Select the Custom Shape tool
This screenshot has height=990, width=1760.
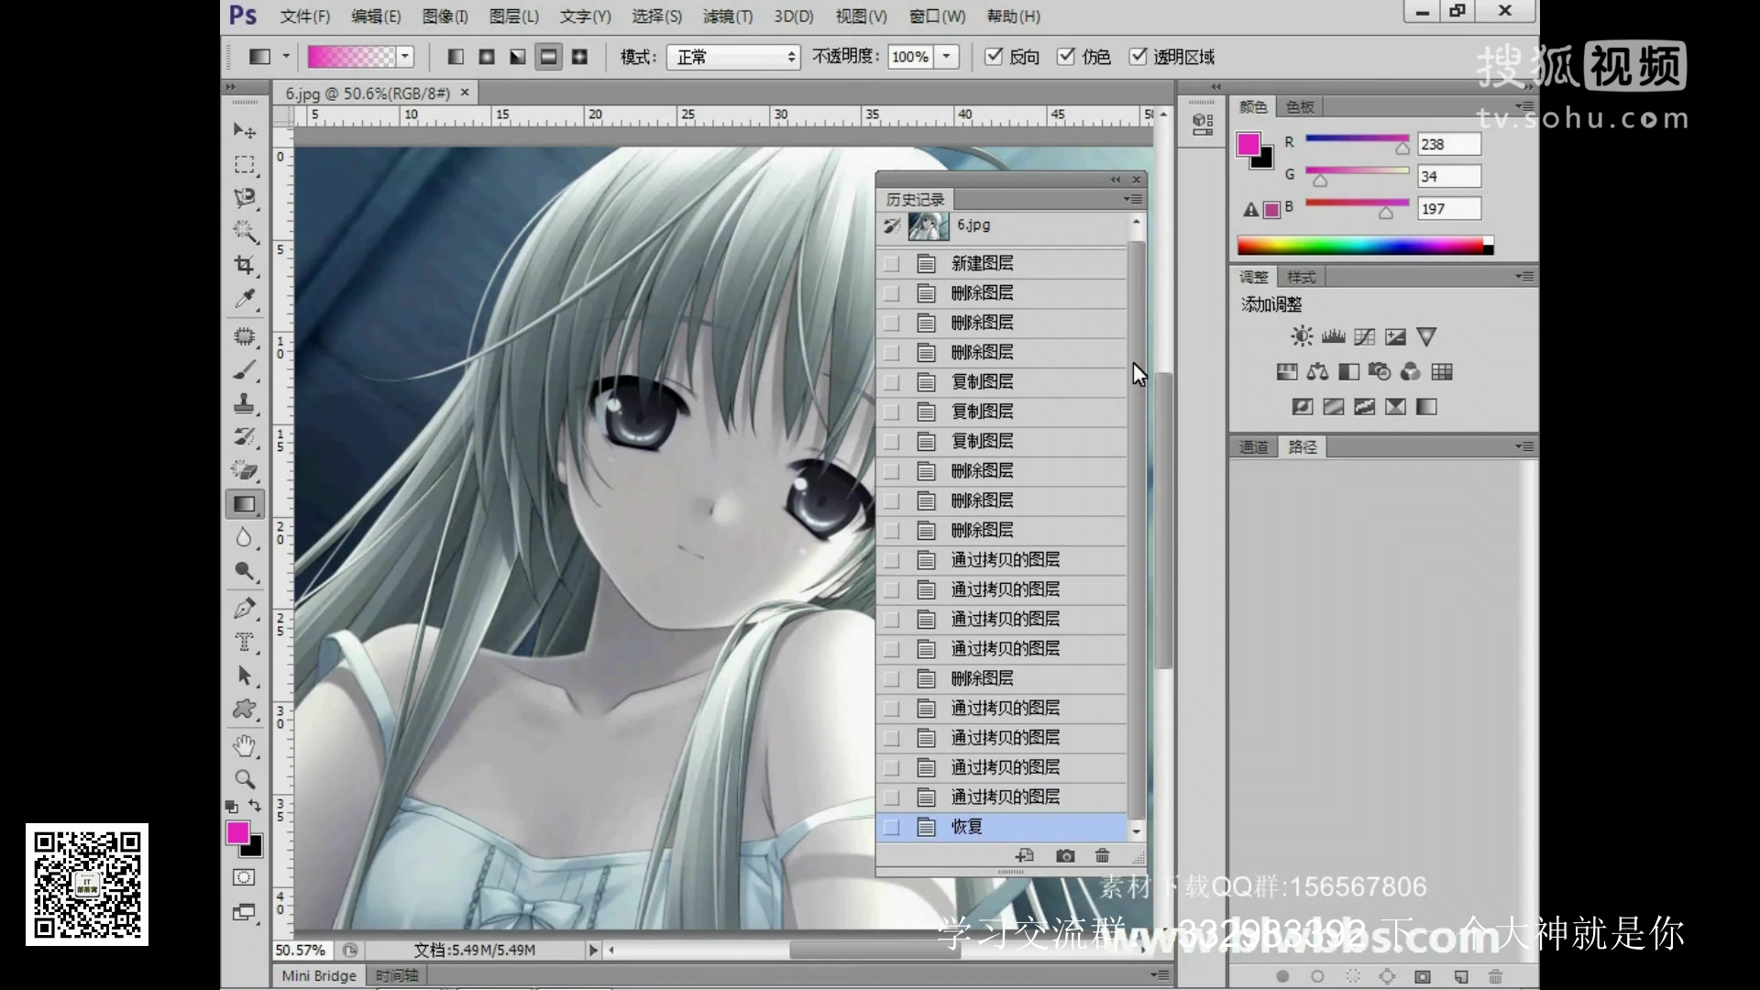(244, 709)
